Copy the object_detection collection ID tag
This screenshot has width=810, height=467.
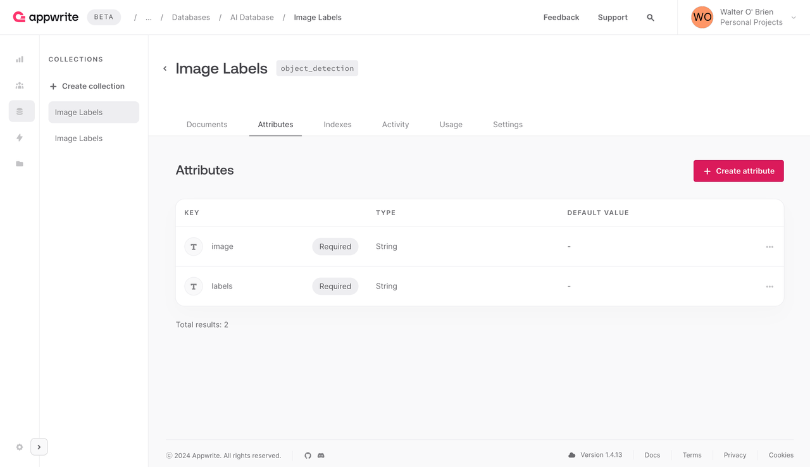tap(317, 68)
